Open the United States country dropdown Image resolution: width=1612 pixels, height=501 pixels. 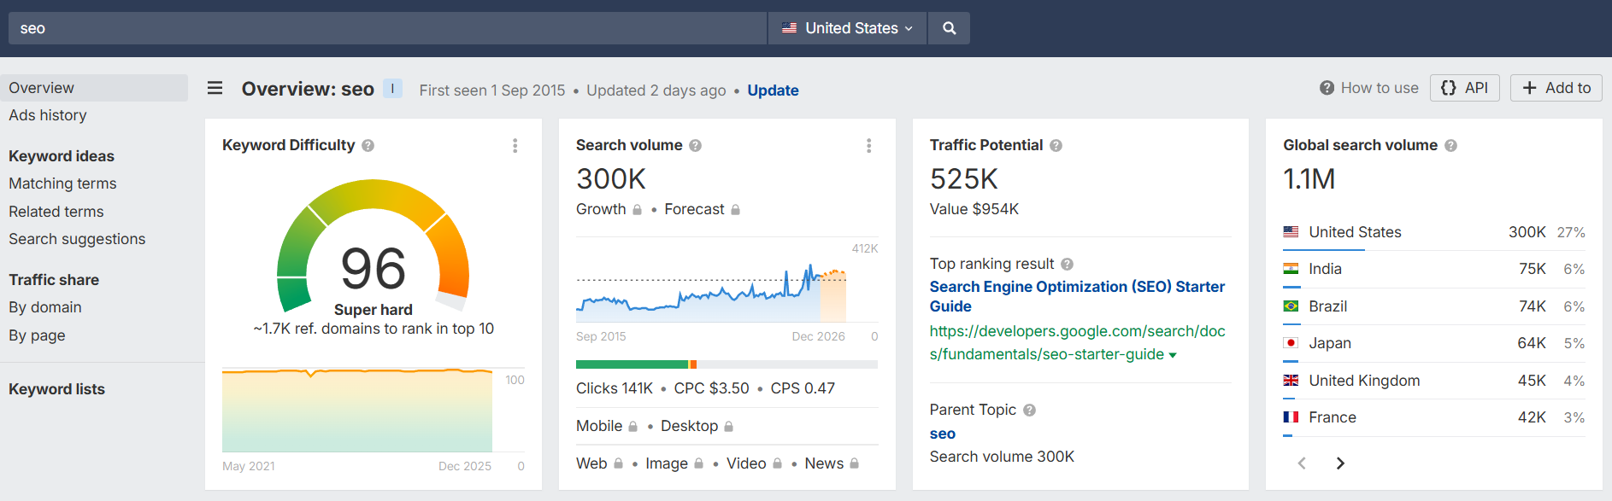pos(847,28)
